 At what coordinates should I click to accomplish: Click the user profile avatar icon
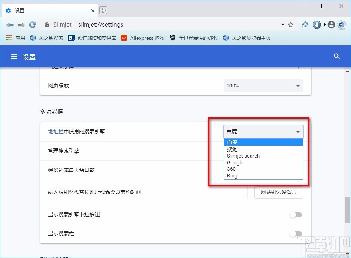point(331,25)
